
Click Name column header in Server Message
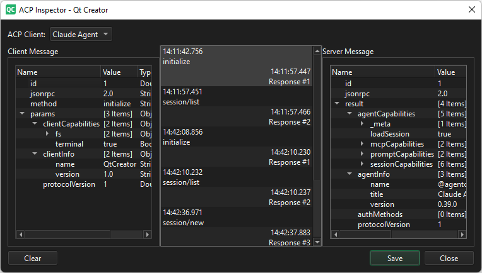tap(383, 72)
